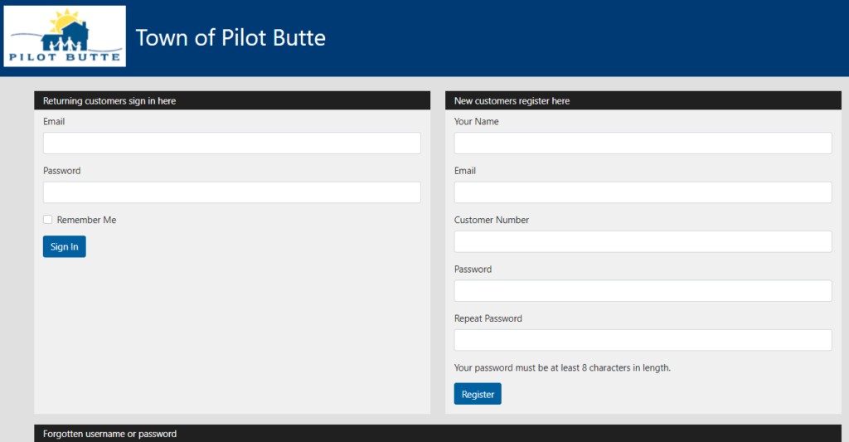Click the New customers register here header

pyautogui.click(x=512, y=100)
